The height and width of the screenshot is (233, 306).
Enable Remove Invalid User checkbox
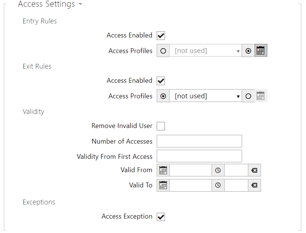click(161, 126)
